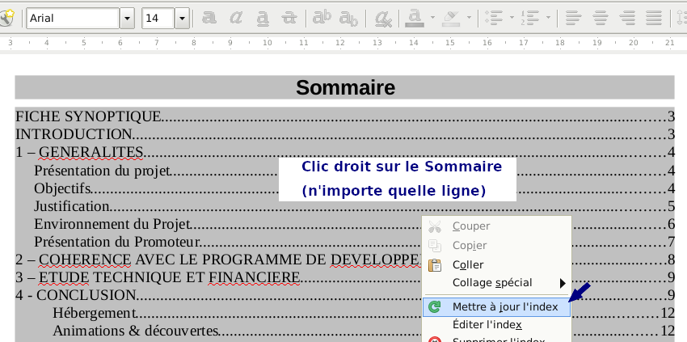Toggle Underline formatting
This screenshot has width=687, height=342.
point(263,18)
